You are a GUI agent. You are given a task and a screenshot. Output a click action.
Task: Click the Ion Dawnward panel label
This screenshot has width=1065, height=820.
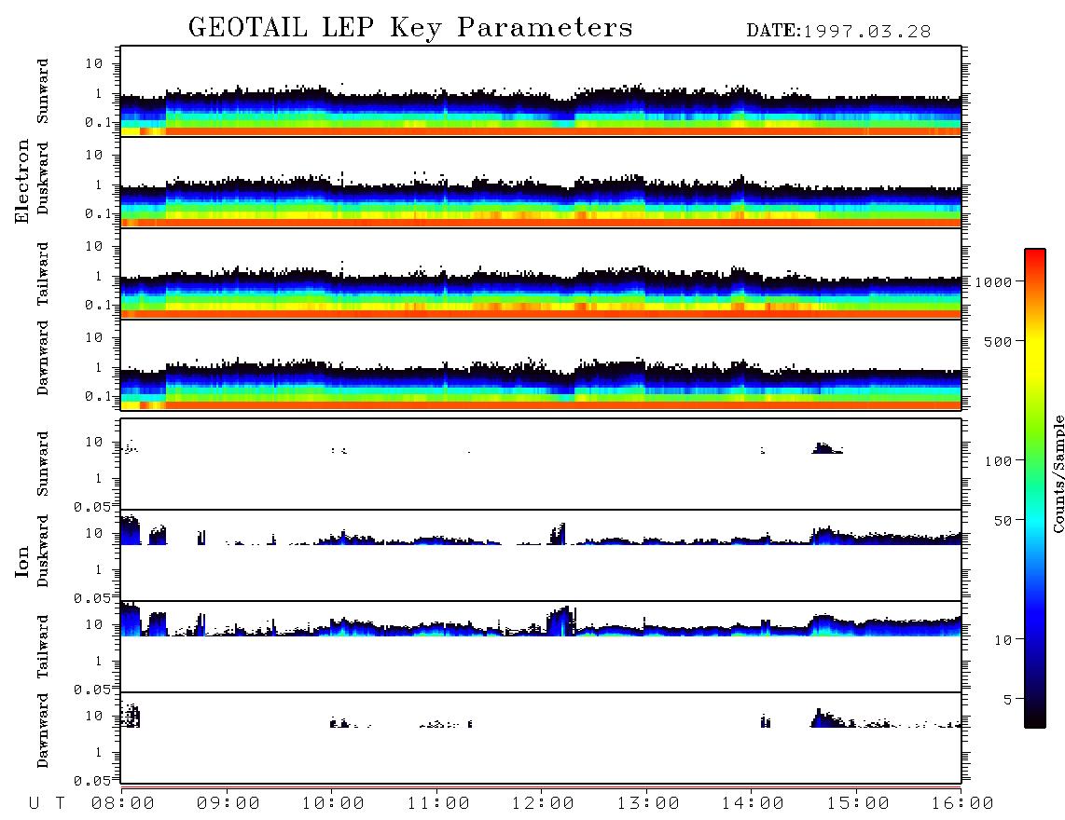pyautogui.click(x=42, y=730)
